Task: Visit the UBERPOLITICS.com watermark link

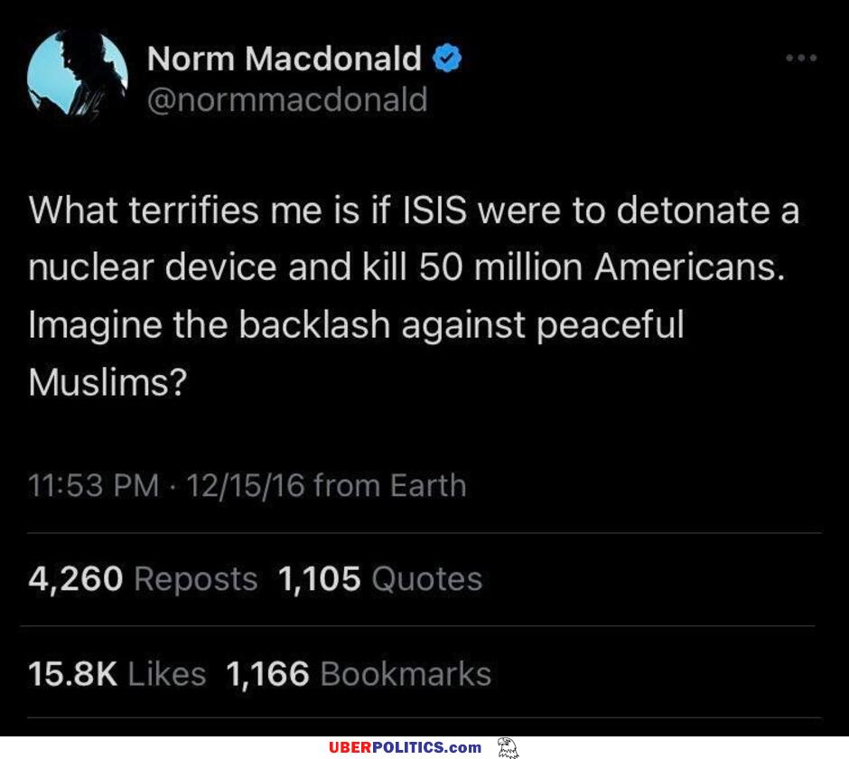Action: [x=405, y=747]
